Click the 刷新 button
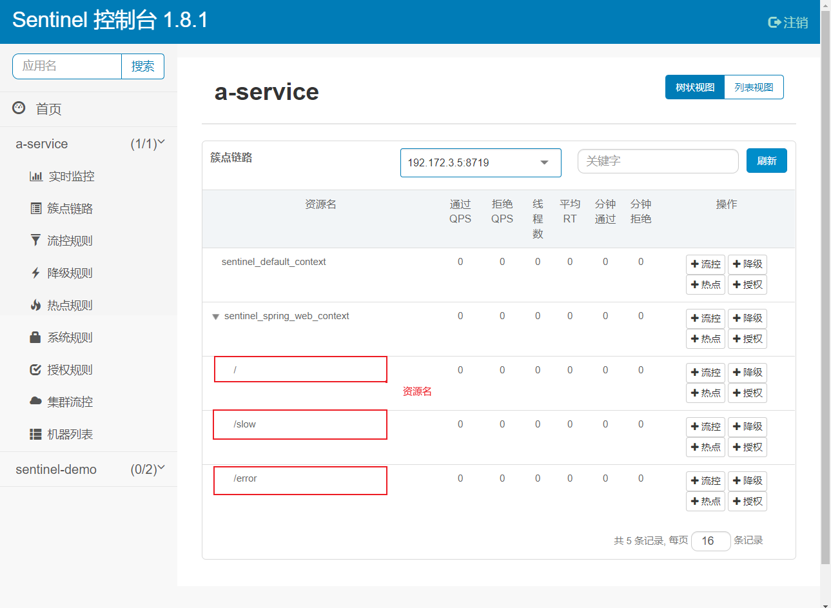 767,161
